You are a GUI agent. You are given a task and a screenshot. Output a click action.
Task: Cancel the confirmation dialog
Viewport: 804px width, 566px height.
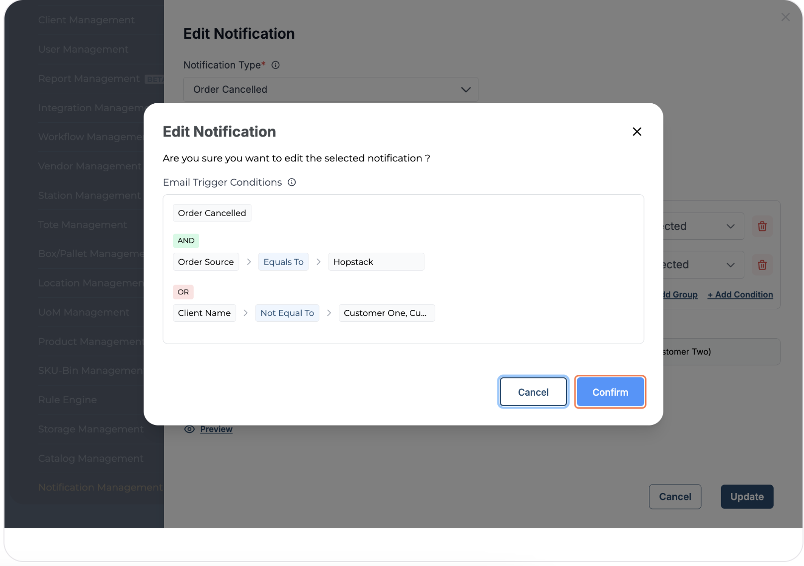533,392
